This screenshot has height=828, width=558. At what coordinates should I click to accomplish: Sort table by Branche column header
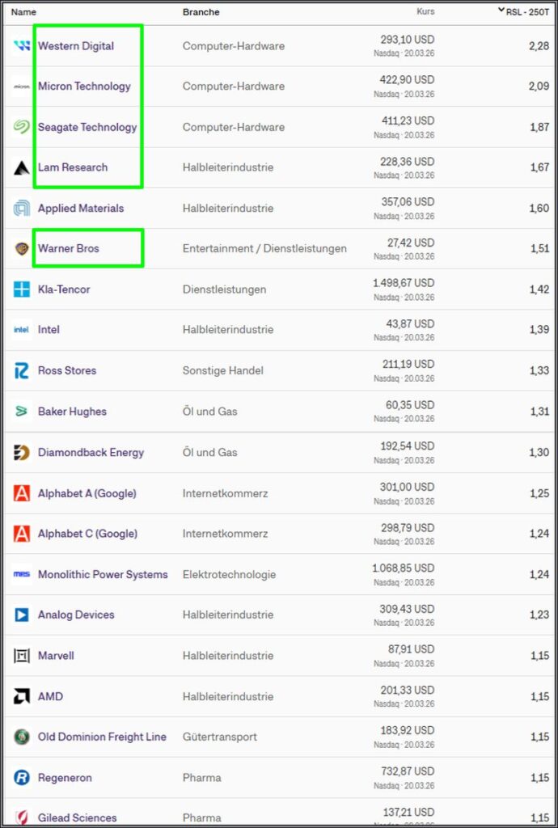pos(201,12)
